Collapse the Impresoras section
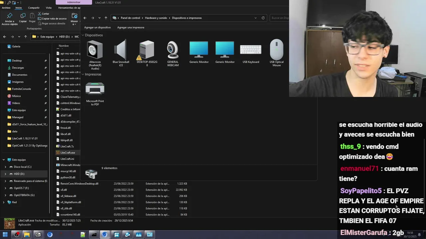The image size is (426, 239). 83,74
